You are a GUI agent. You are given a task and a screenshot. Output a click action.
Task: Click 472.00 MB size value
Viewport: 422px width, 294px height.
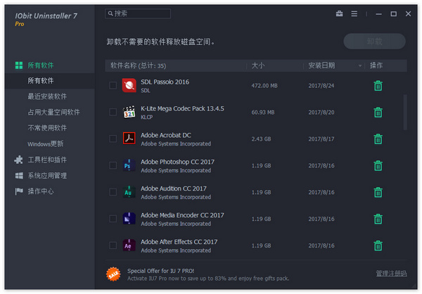[x=264, y=86]
